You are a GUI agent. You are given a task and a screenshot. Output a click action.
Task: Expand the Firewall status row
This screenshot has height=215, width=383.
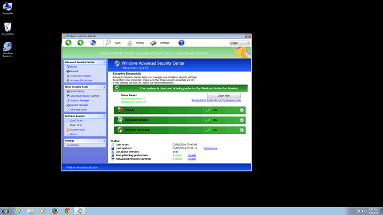tap(242, 110)
